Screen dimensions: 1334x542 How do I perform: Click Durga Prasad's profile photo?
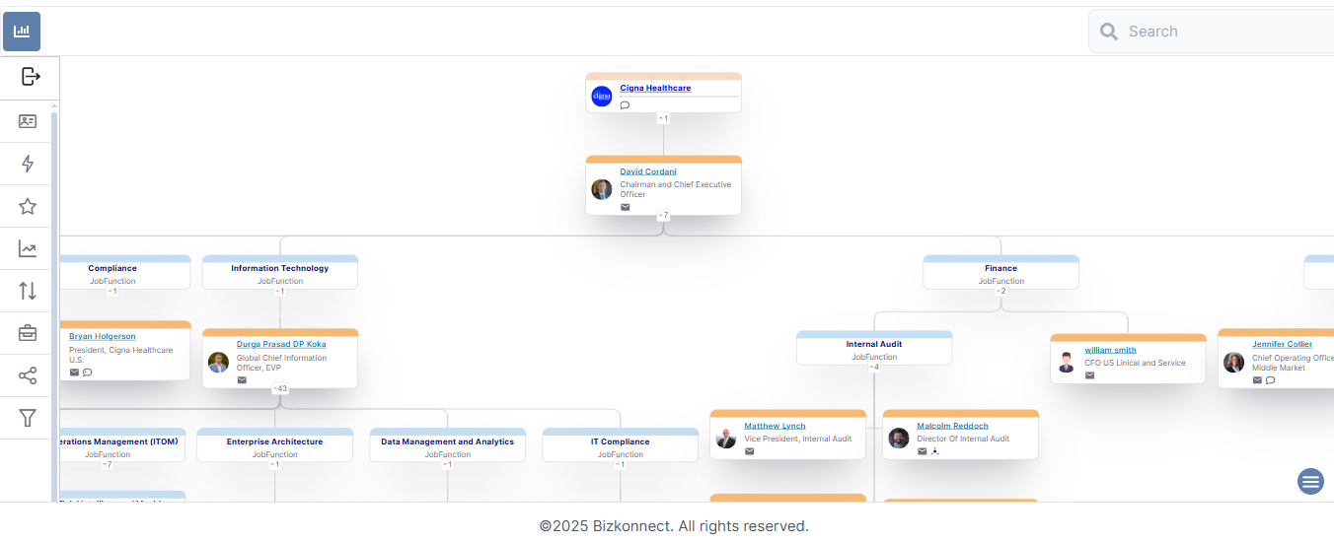pyautogui.click(x=218, y=362)
